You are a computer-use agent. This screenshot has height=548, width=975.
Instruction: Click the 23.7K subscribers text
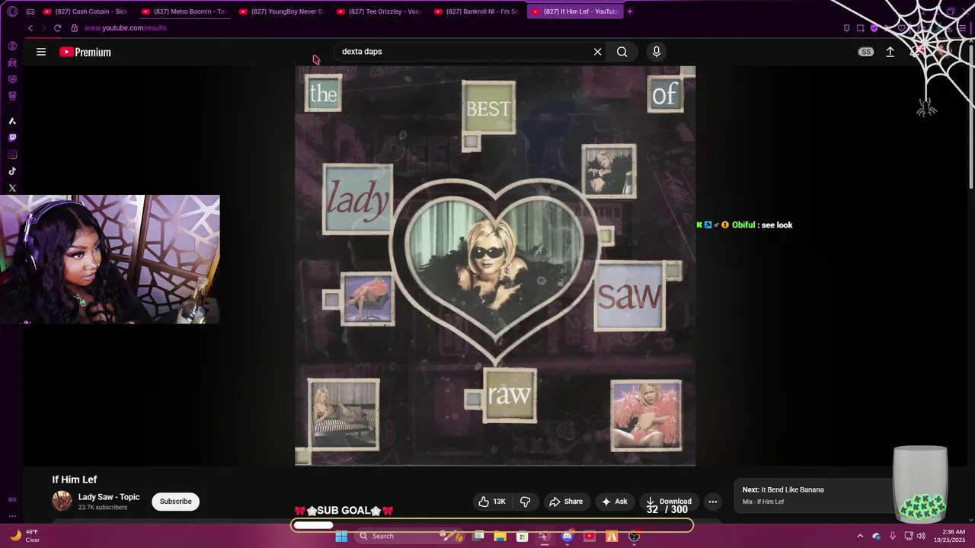coord(103,508)
